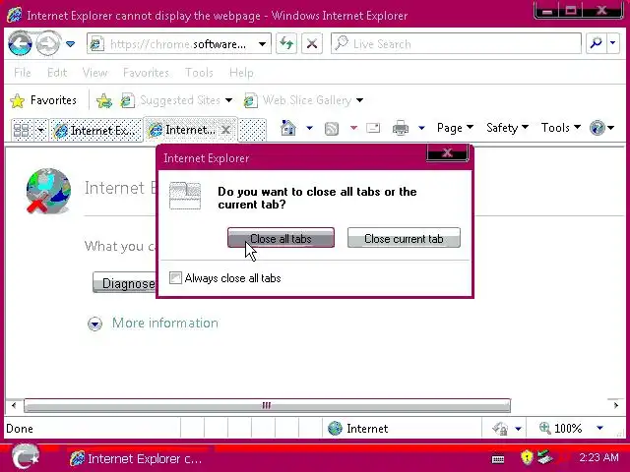This screenshot has width=630, height=472.
Task: Click the keyboard tray icon
Action: [498, 459]
